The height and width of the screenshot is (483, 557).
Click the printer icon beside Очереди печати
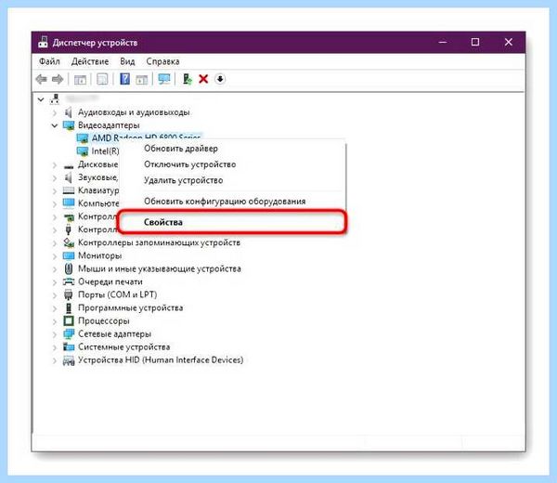pyautogui.click(x=69, y=281)
